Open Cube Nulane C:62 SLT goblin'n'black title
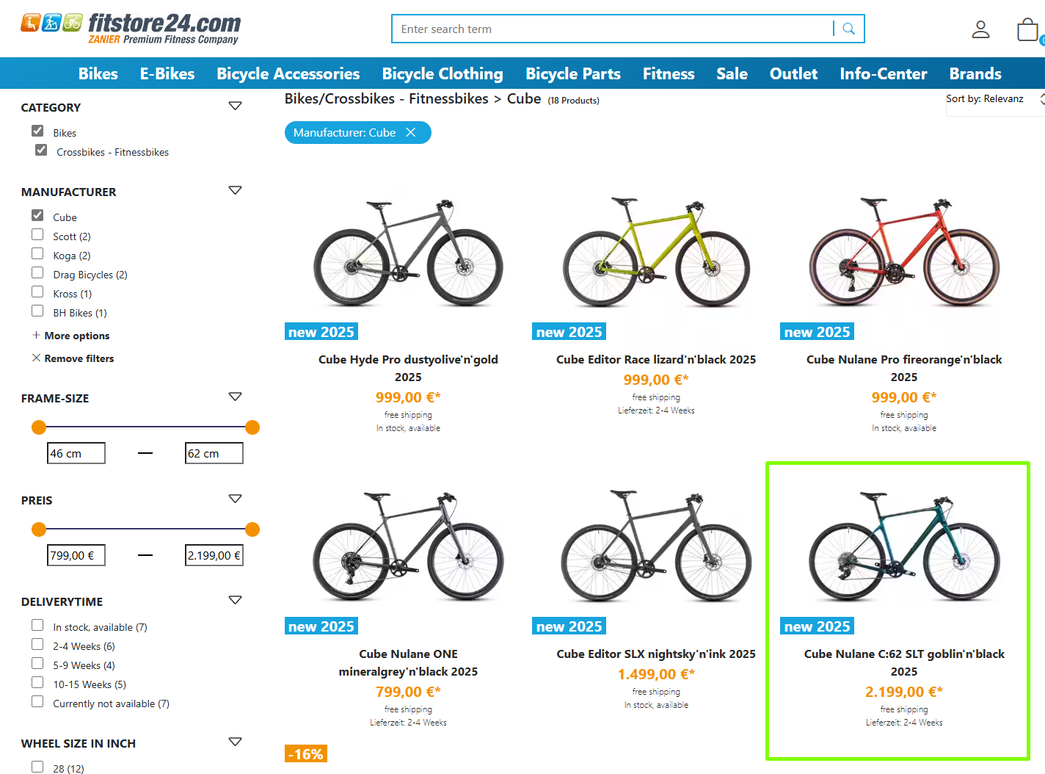The width and height of the screenshot is (1045, 774). click(904, 662)
